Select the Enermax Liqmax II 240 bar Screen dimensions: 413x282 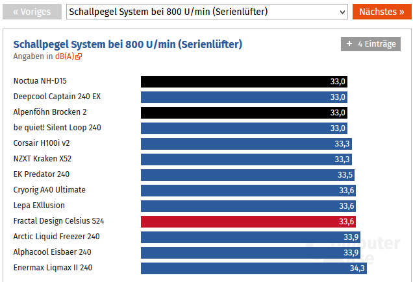(x=254, y=268)
